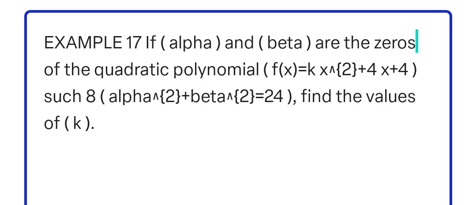Viewport: 476px width, 205px height.
Task: Click the word "beta" in the first line
Action: [x=284, y=43]
